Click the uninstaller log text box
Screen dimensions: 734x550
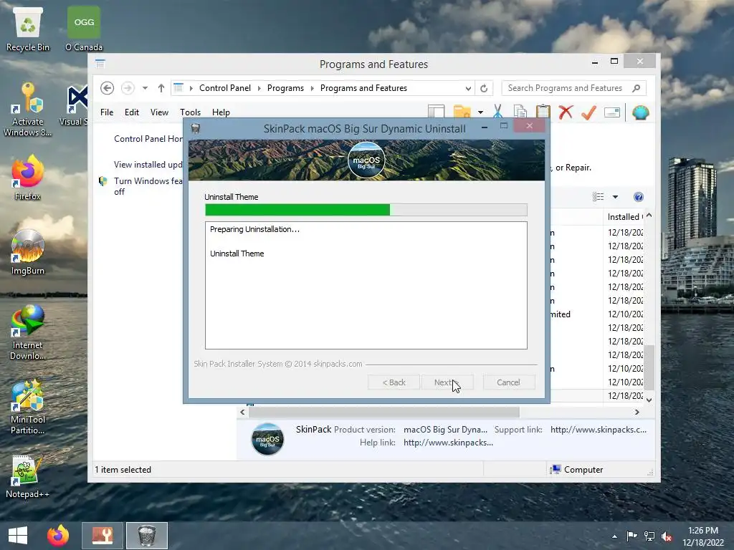(366, 285)
